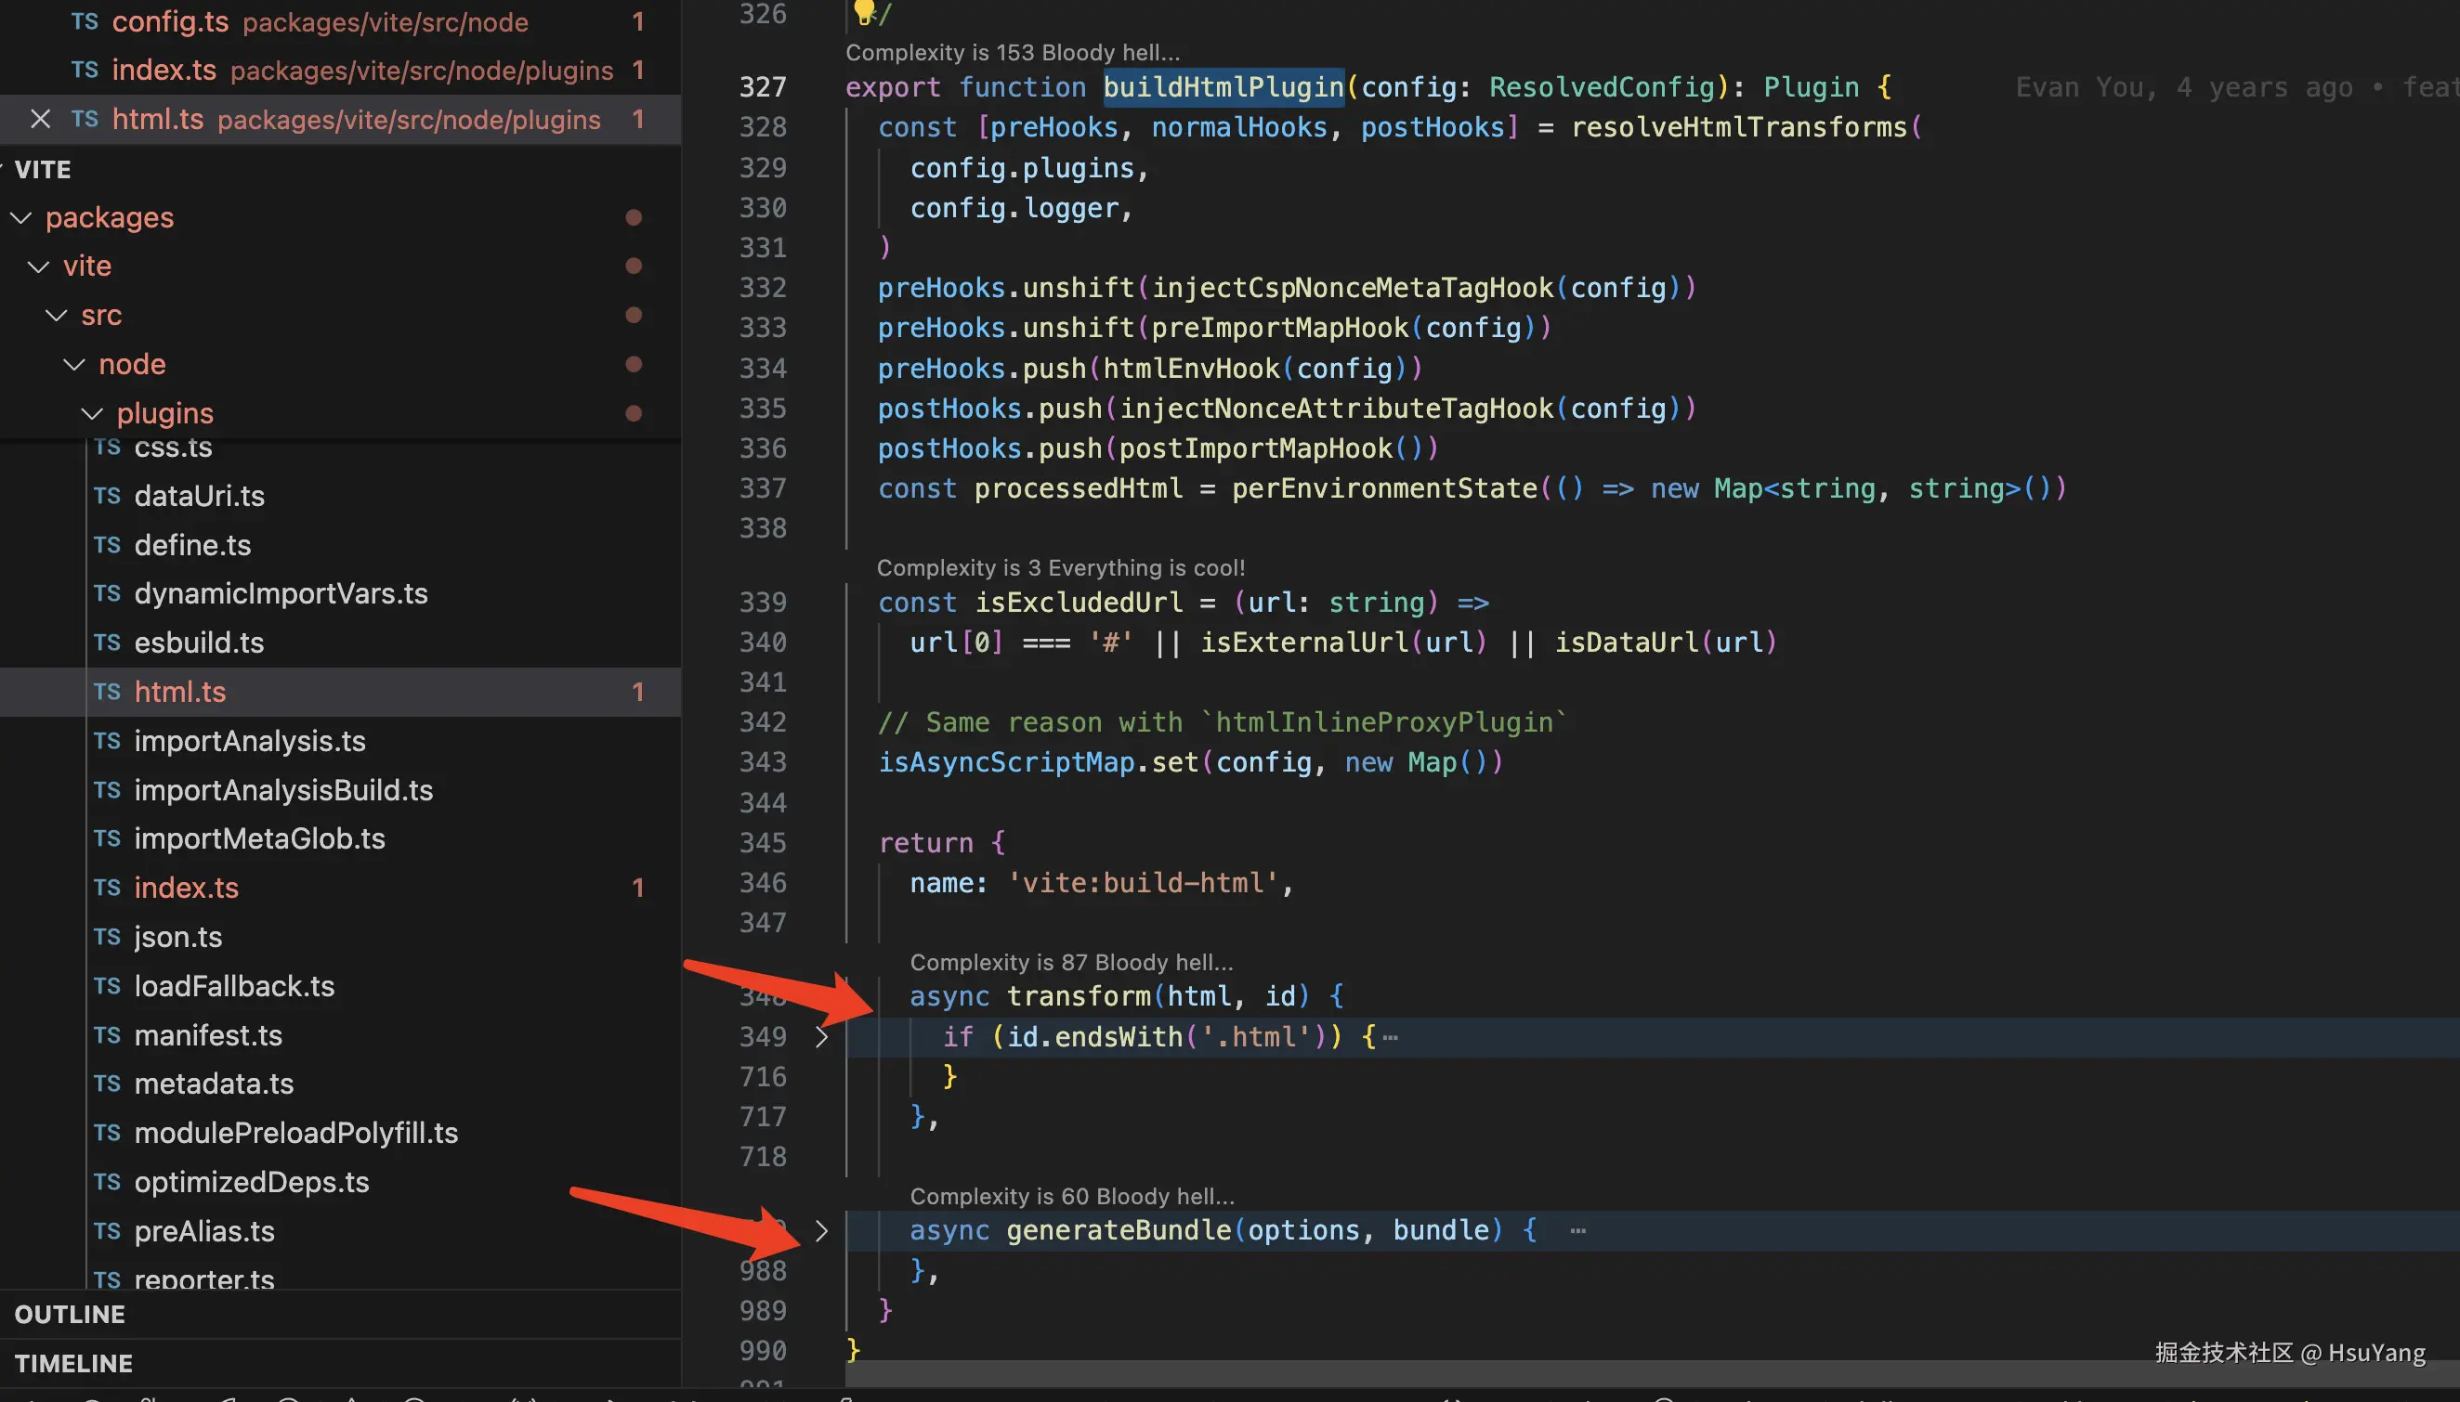Collapse the packages folder
This screenshot has width=2460, height=1402.
click(21, 217)
